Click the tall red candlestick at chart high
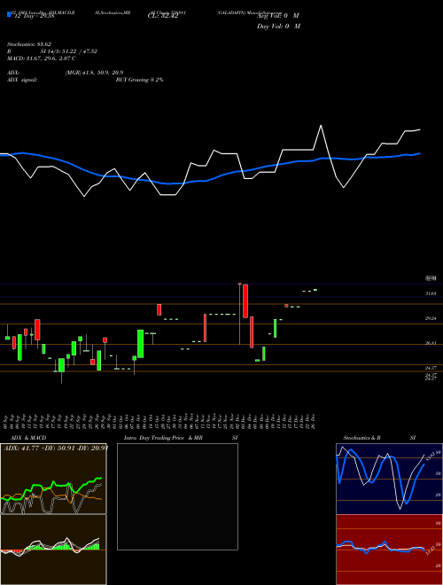This screenshot has height=585, width=443. [x=245, y=300]
